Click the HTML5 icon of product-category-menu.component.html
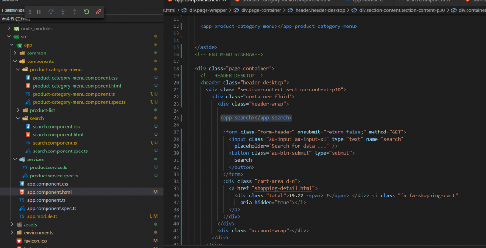The height and width of the screenshot is (248, 486). (28, 86)
